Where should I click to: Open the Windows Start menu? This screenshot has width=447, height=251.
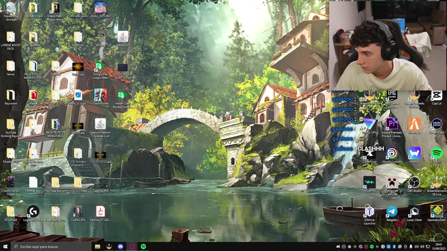pyautogui.click(x=5, y=246)
